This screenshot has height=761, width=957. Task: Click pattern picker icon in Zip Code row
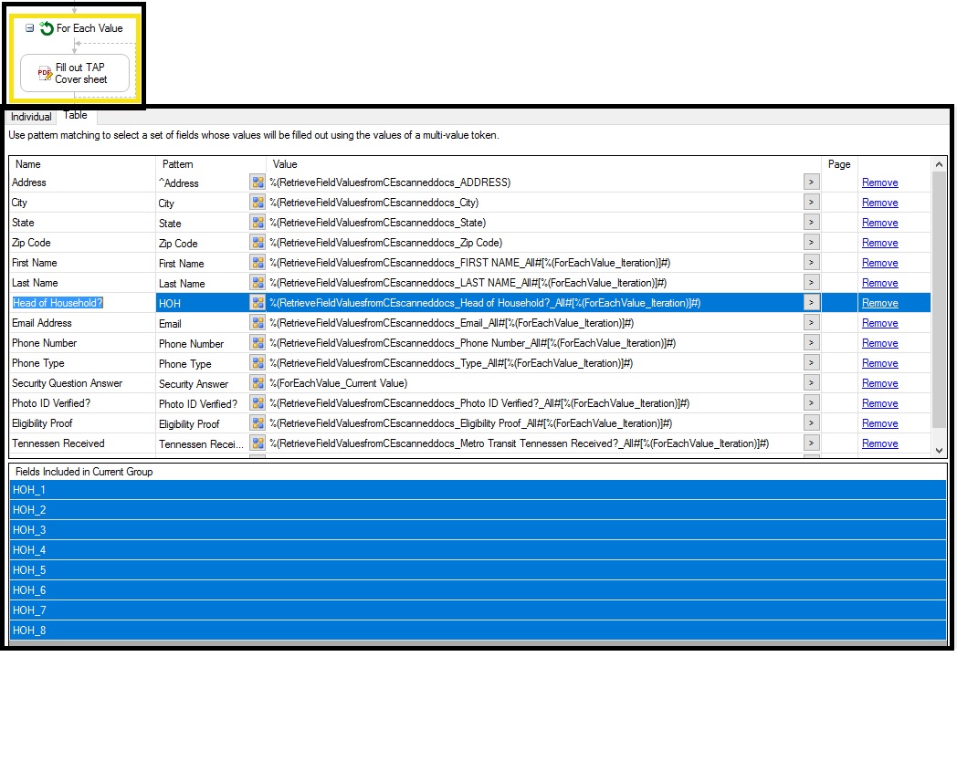[x=258, y=243]
